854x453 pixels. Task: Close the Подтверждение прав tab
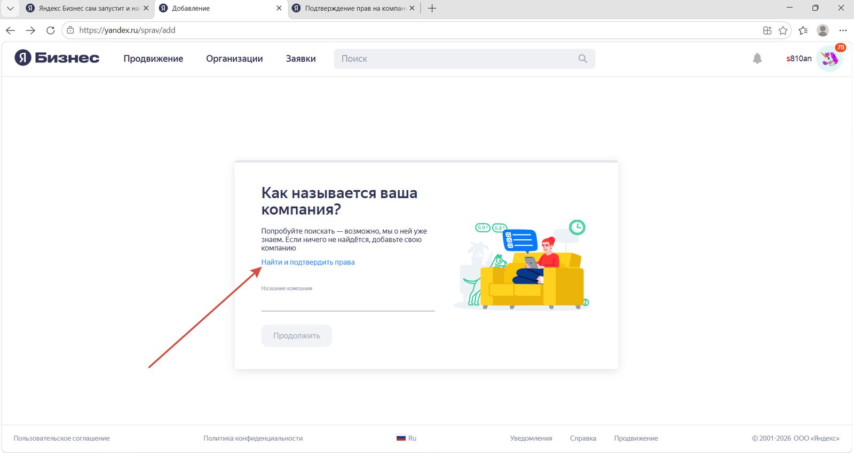coord(412,9)
